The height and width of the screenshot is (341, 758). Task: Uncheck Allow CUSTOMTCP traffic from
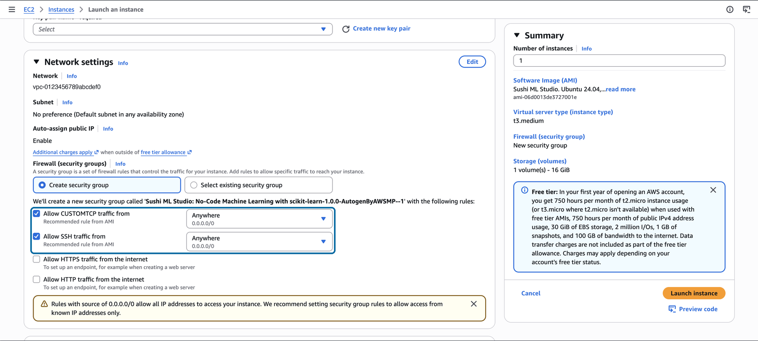(x=36, y=214)
